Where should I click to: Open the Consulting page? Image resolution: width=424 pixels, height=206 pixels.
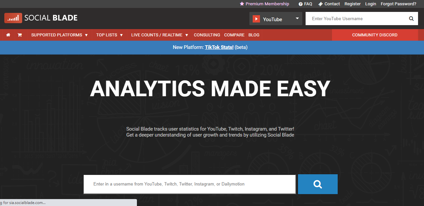[207, 35]
